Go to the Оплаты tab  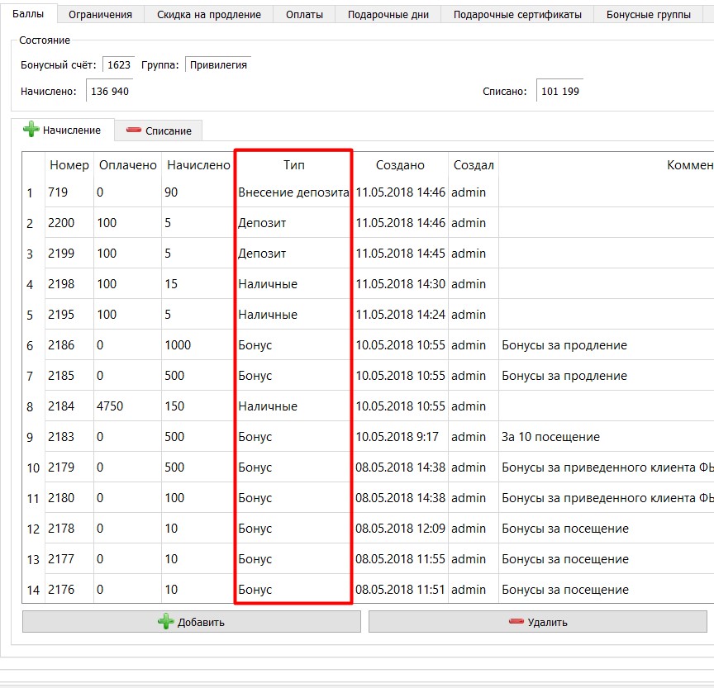[x=304, y=15]
